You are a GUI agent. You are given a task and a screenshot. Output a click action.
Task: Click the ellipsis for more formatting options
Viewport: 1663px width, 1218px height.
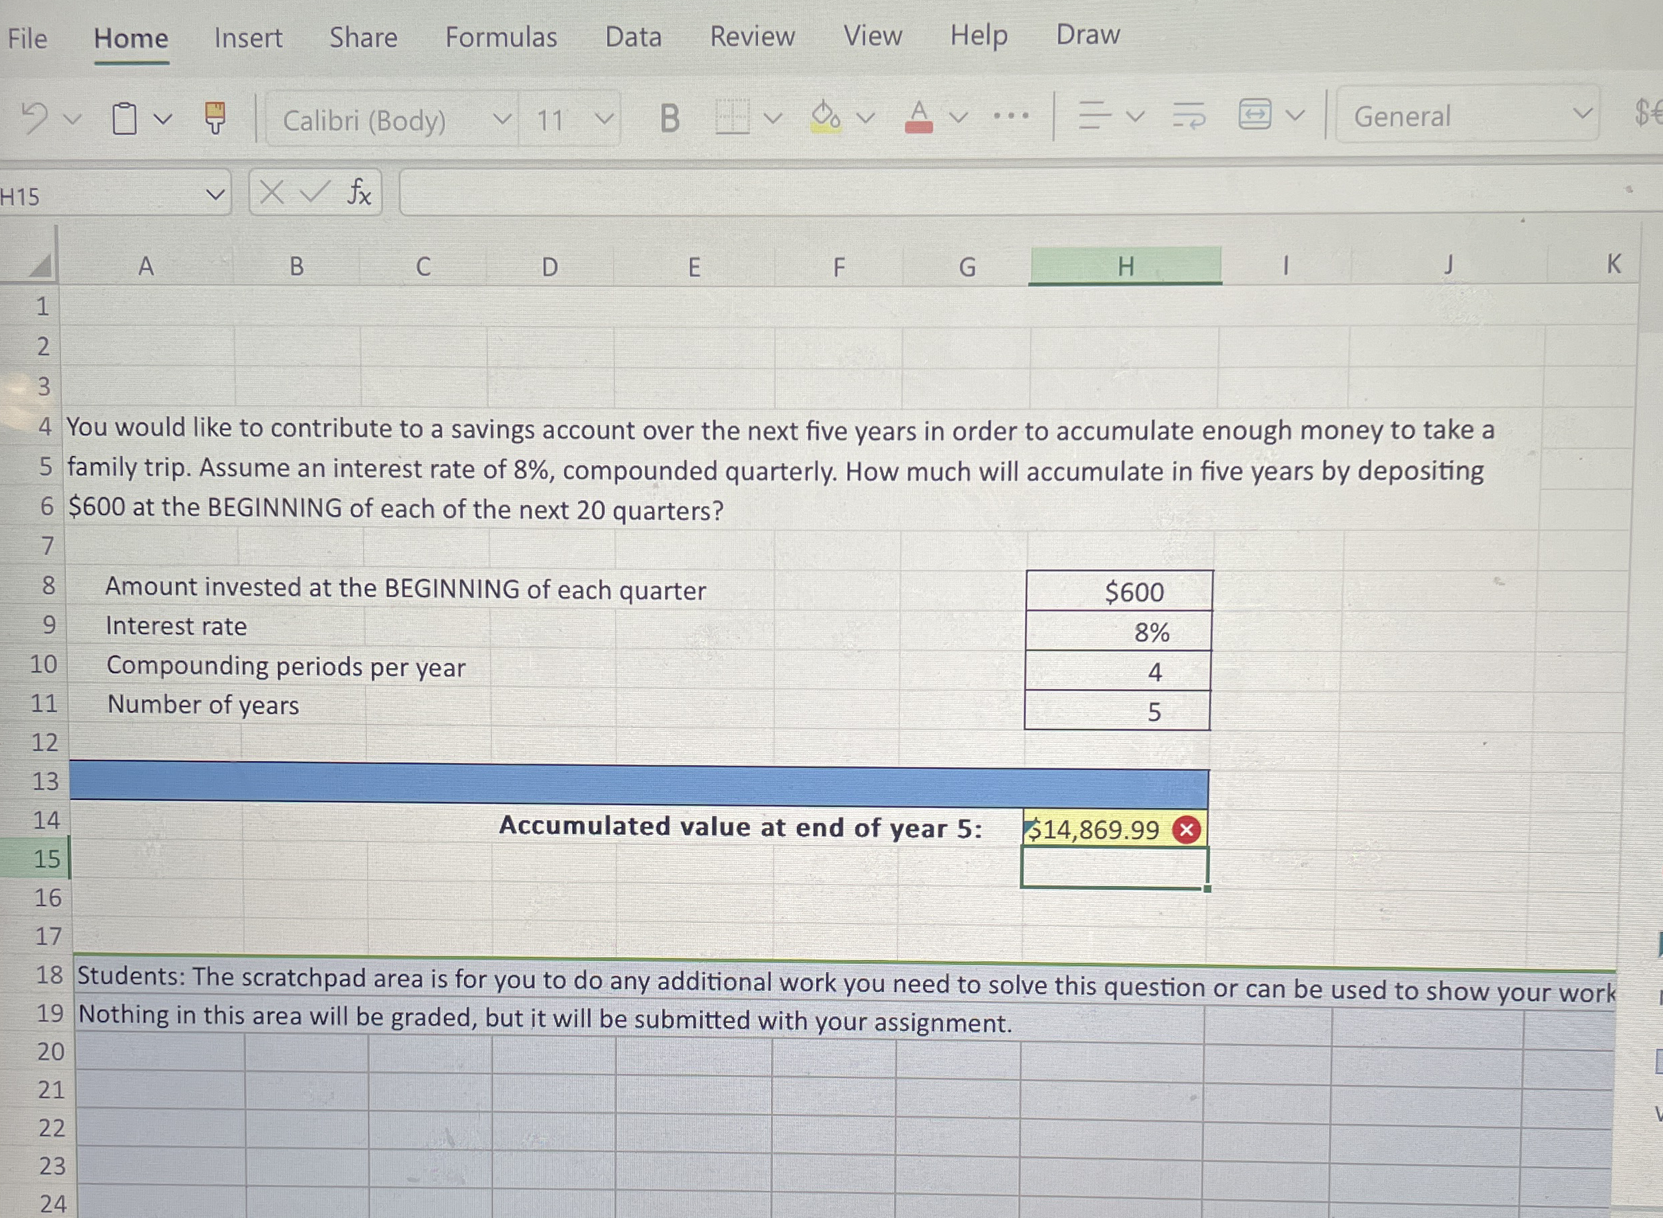(1010, 116)
